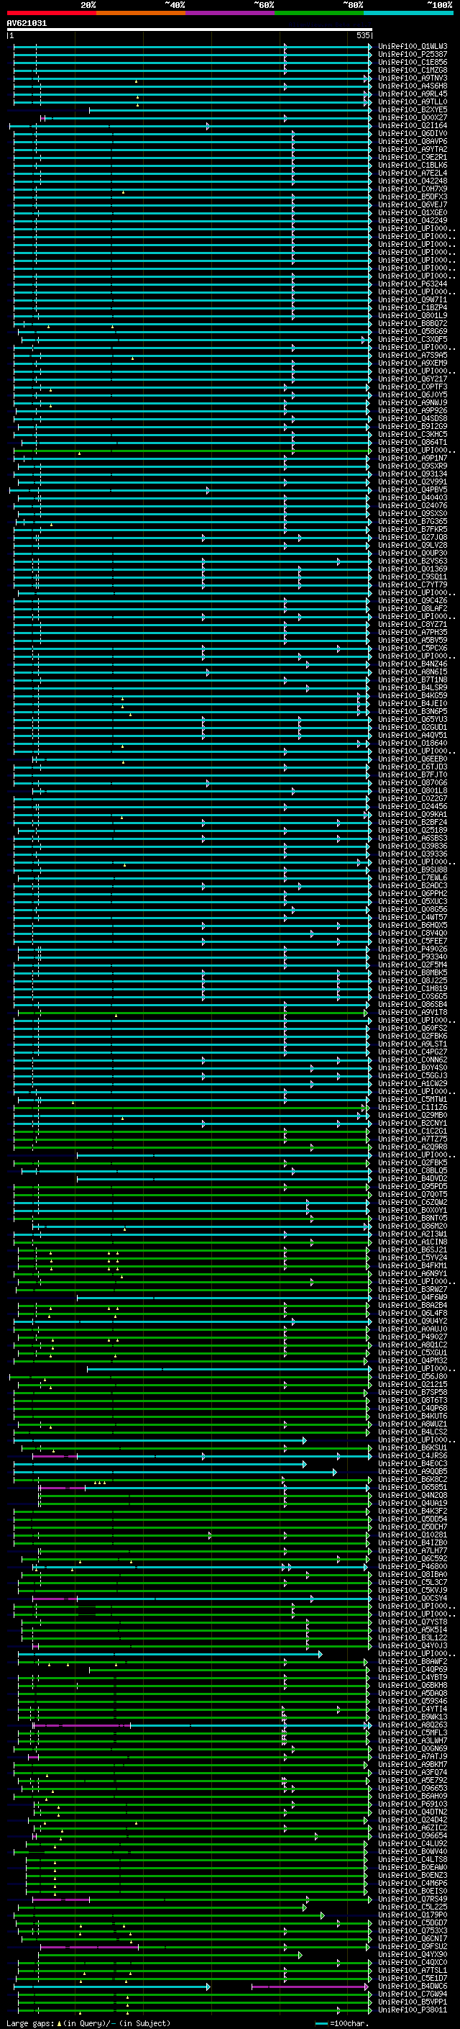Open hit UniRef100_Q6DIV0

413,133
